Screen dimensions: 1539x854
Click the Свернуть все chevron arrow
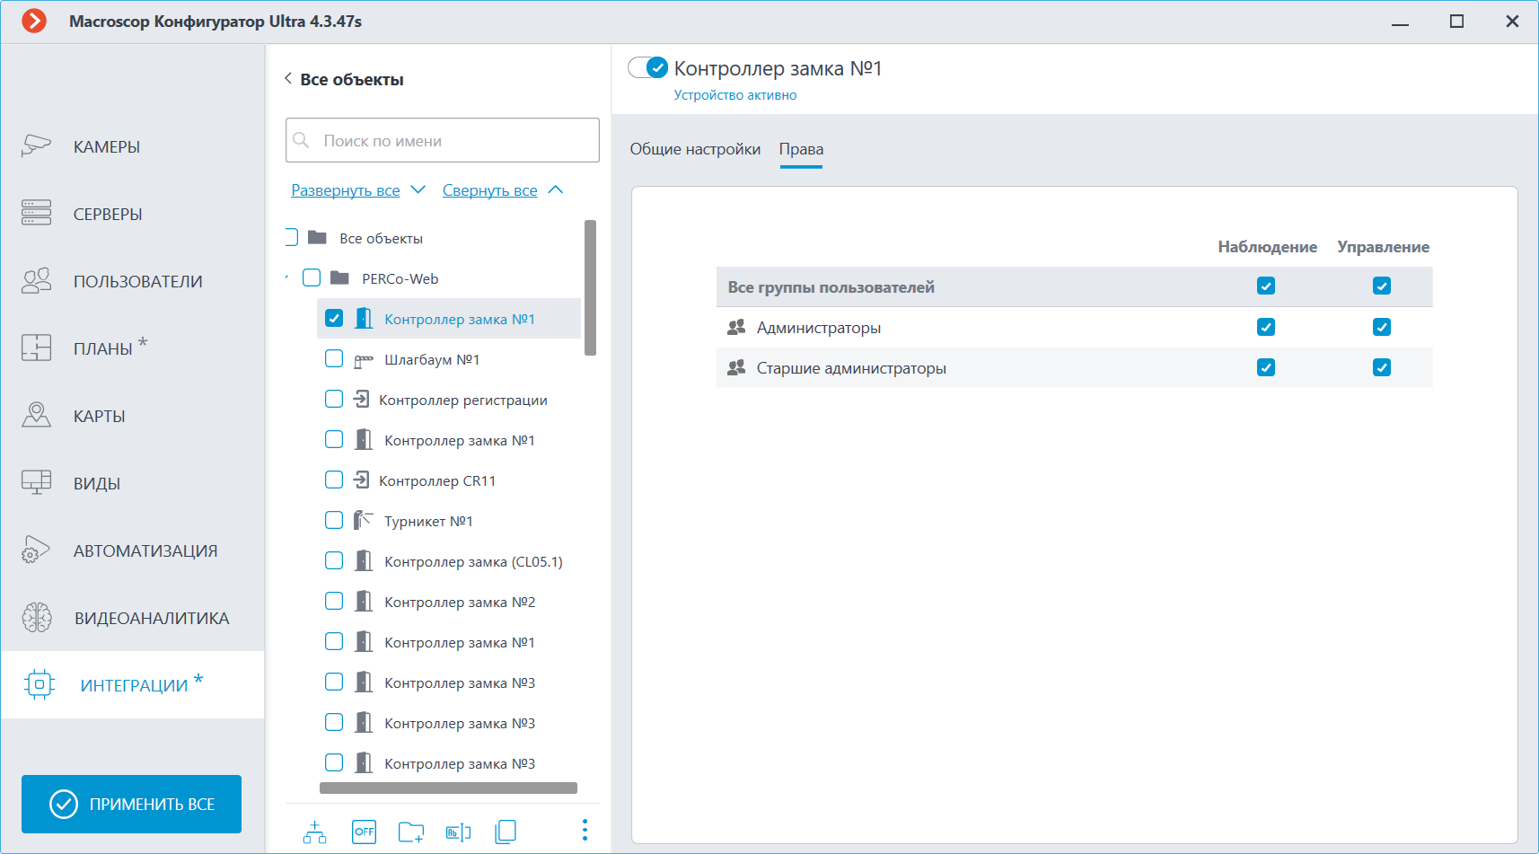pos(555,189)
